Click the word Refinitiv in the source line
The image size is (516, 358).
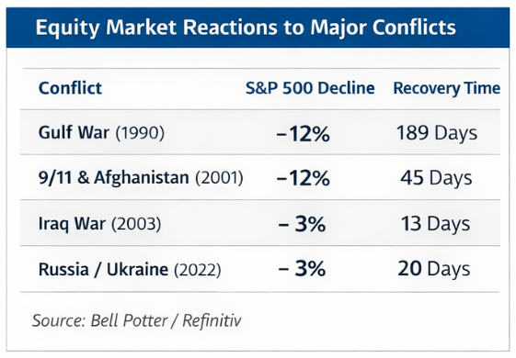(x=212, y=320)
